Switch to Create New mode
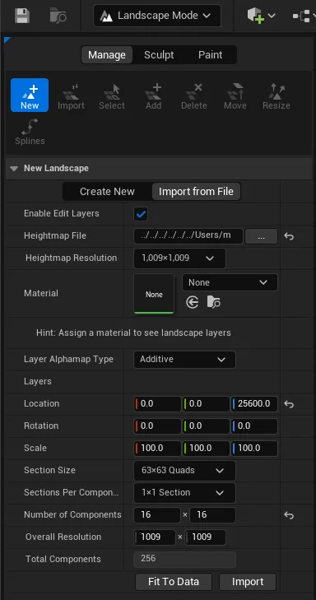 coord(107,191)
